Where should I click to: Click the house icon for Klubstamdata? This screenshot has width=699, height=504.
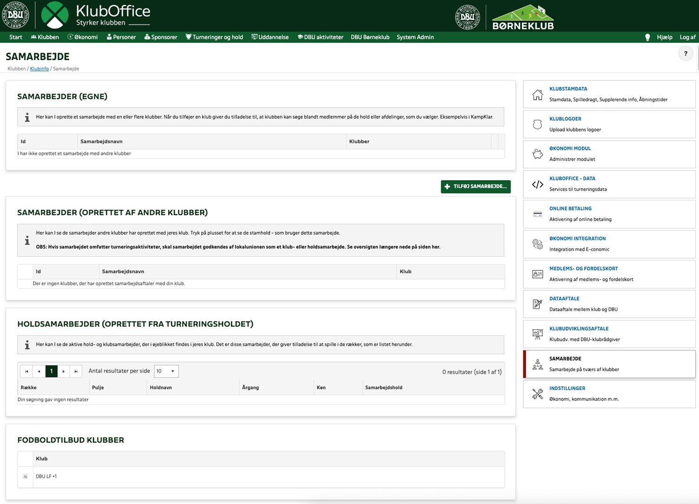(537, 95)
